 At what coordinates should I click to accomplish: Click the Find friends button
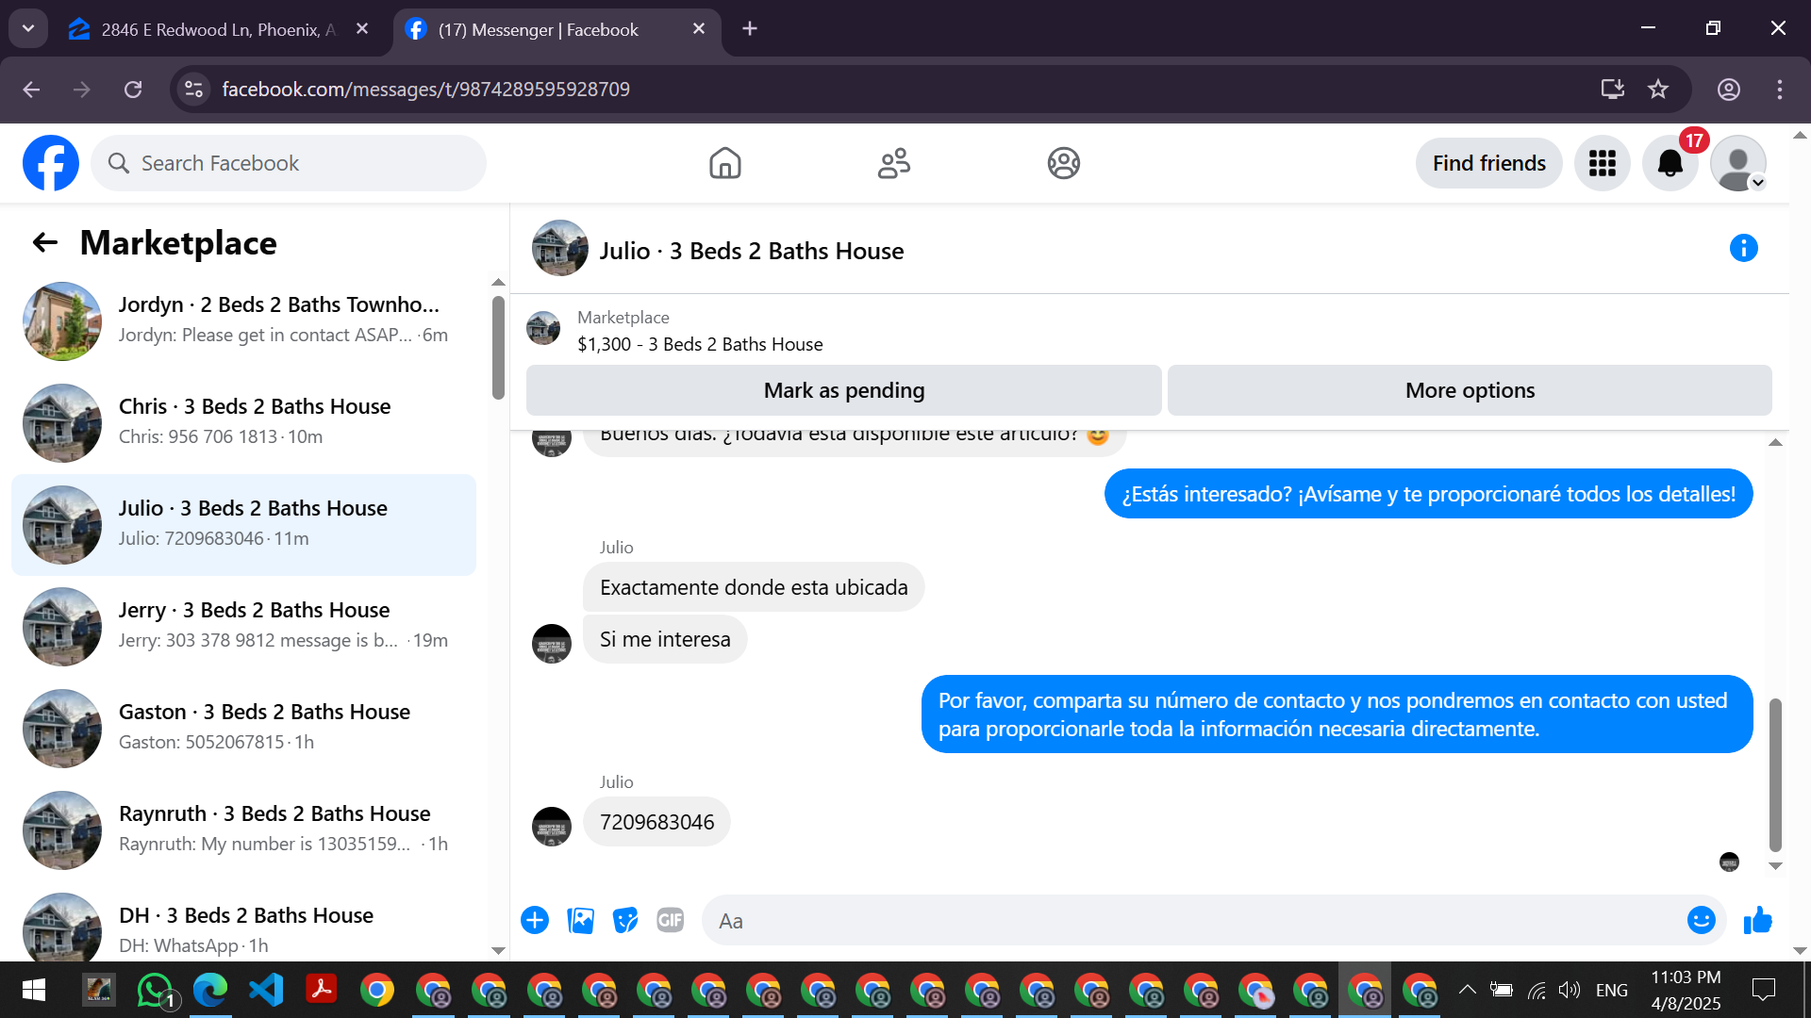tap(1488, 164)
